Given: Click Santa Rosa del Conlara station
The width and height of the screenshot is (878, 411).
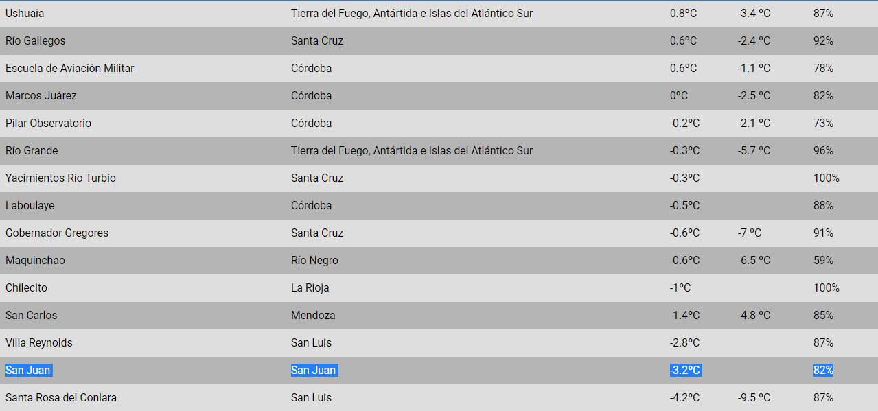Looking at the screenshot, I should coord(61,398).
